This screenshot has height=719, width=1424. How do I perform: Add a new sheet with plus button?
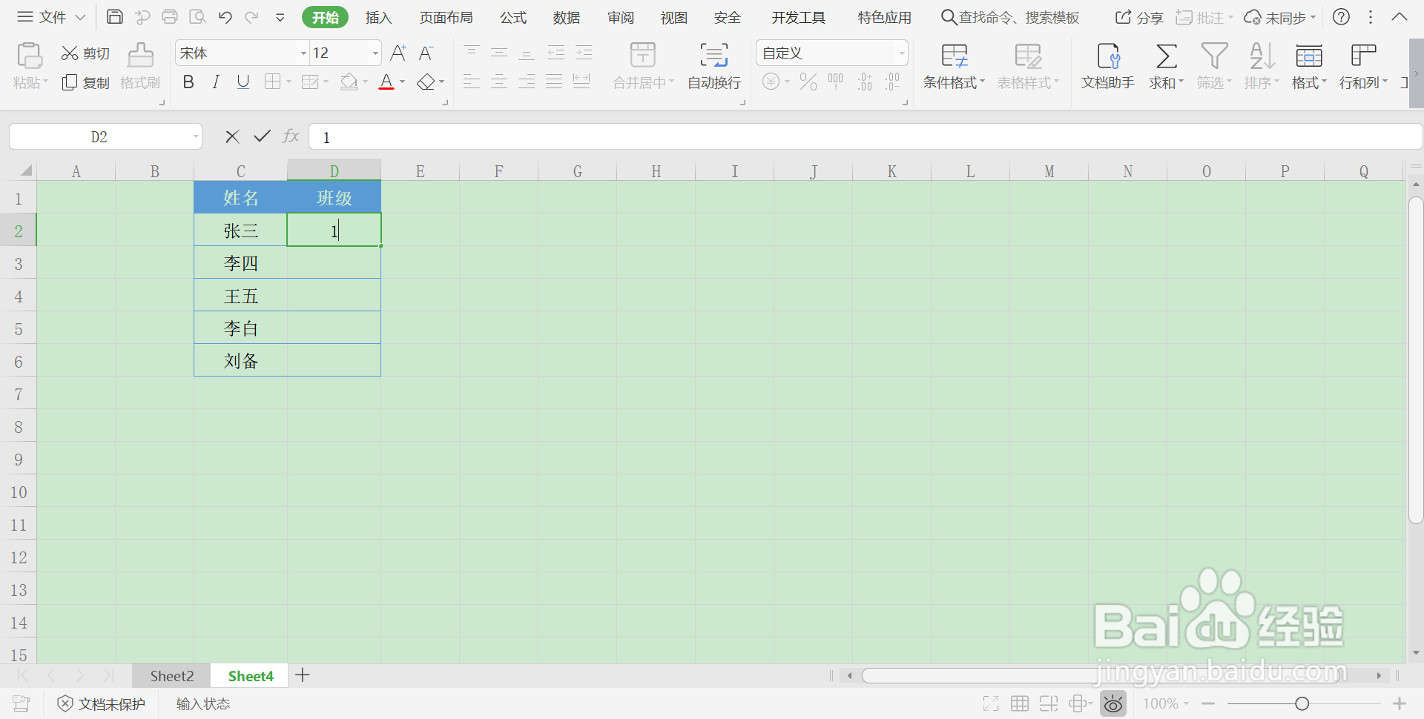pyautogui.click(x=303, y=675)
